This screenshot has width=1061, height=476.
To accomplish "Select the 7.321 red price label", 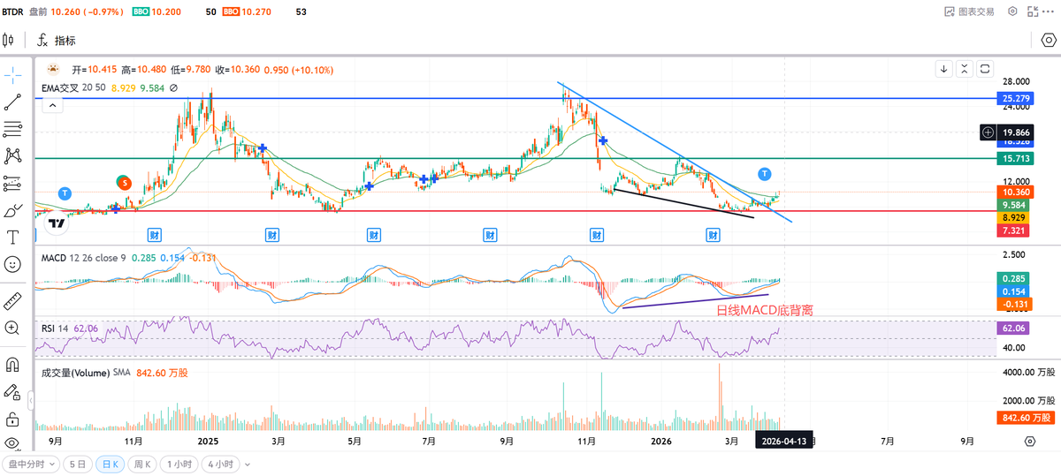I will [x=1012, y=230].
